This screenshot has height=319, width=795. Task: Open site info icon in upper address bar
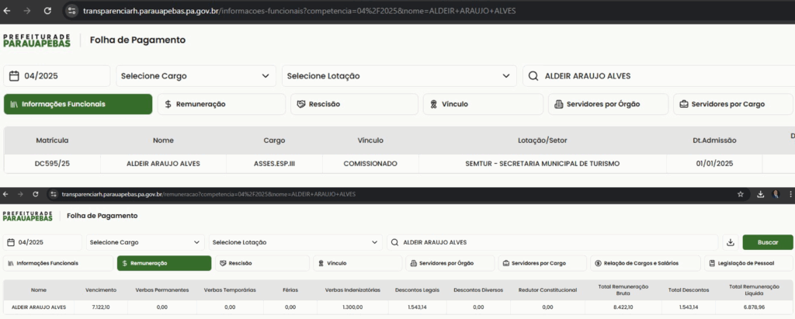[72, 11]
